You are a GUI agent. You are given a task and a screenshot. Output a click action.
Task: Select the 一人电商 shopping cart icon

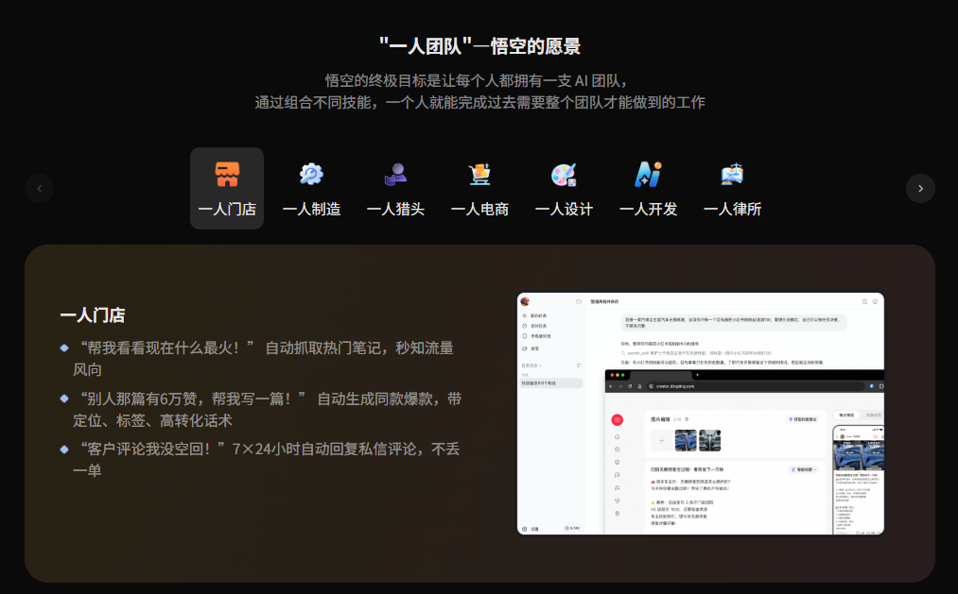(x=479, y=174)
